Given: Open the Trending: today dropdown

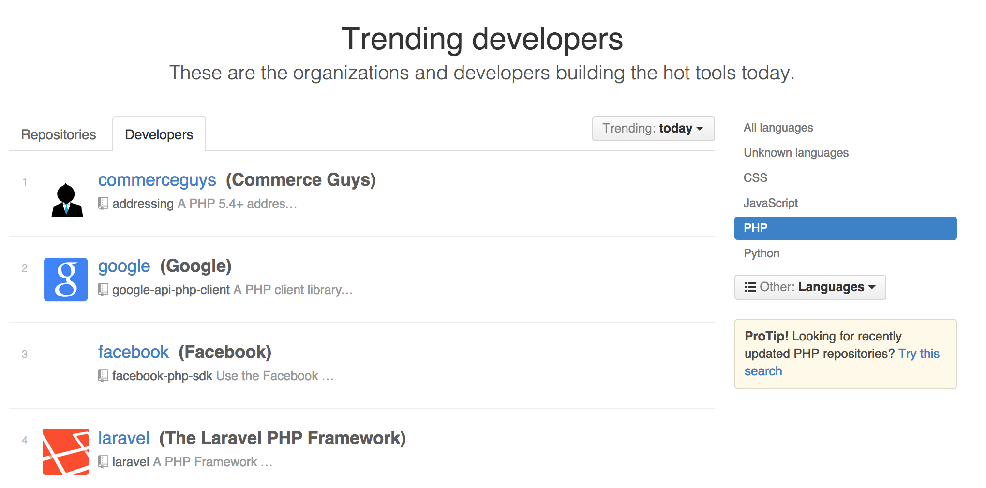Looking at the screenshot, I should [653, 129].
